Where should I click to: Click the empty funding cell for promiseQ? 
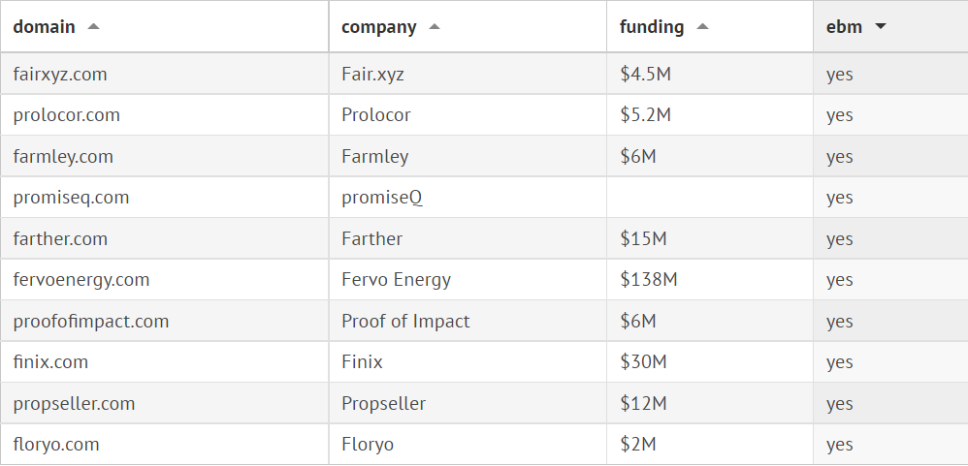[x=710, y=198]
